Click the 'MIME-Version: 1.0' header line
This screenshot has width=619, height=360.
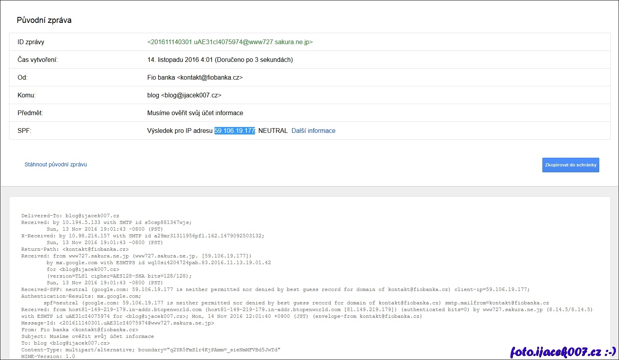click(48, 356)
